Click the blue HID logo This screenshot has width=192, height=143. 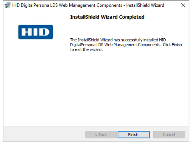click(x=36, y=32)
